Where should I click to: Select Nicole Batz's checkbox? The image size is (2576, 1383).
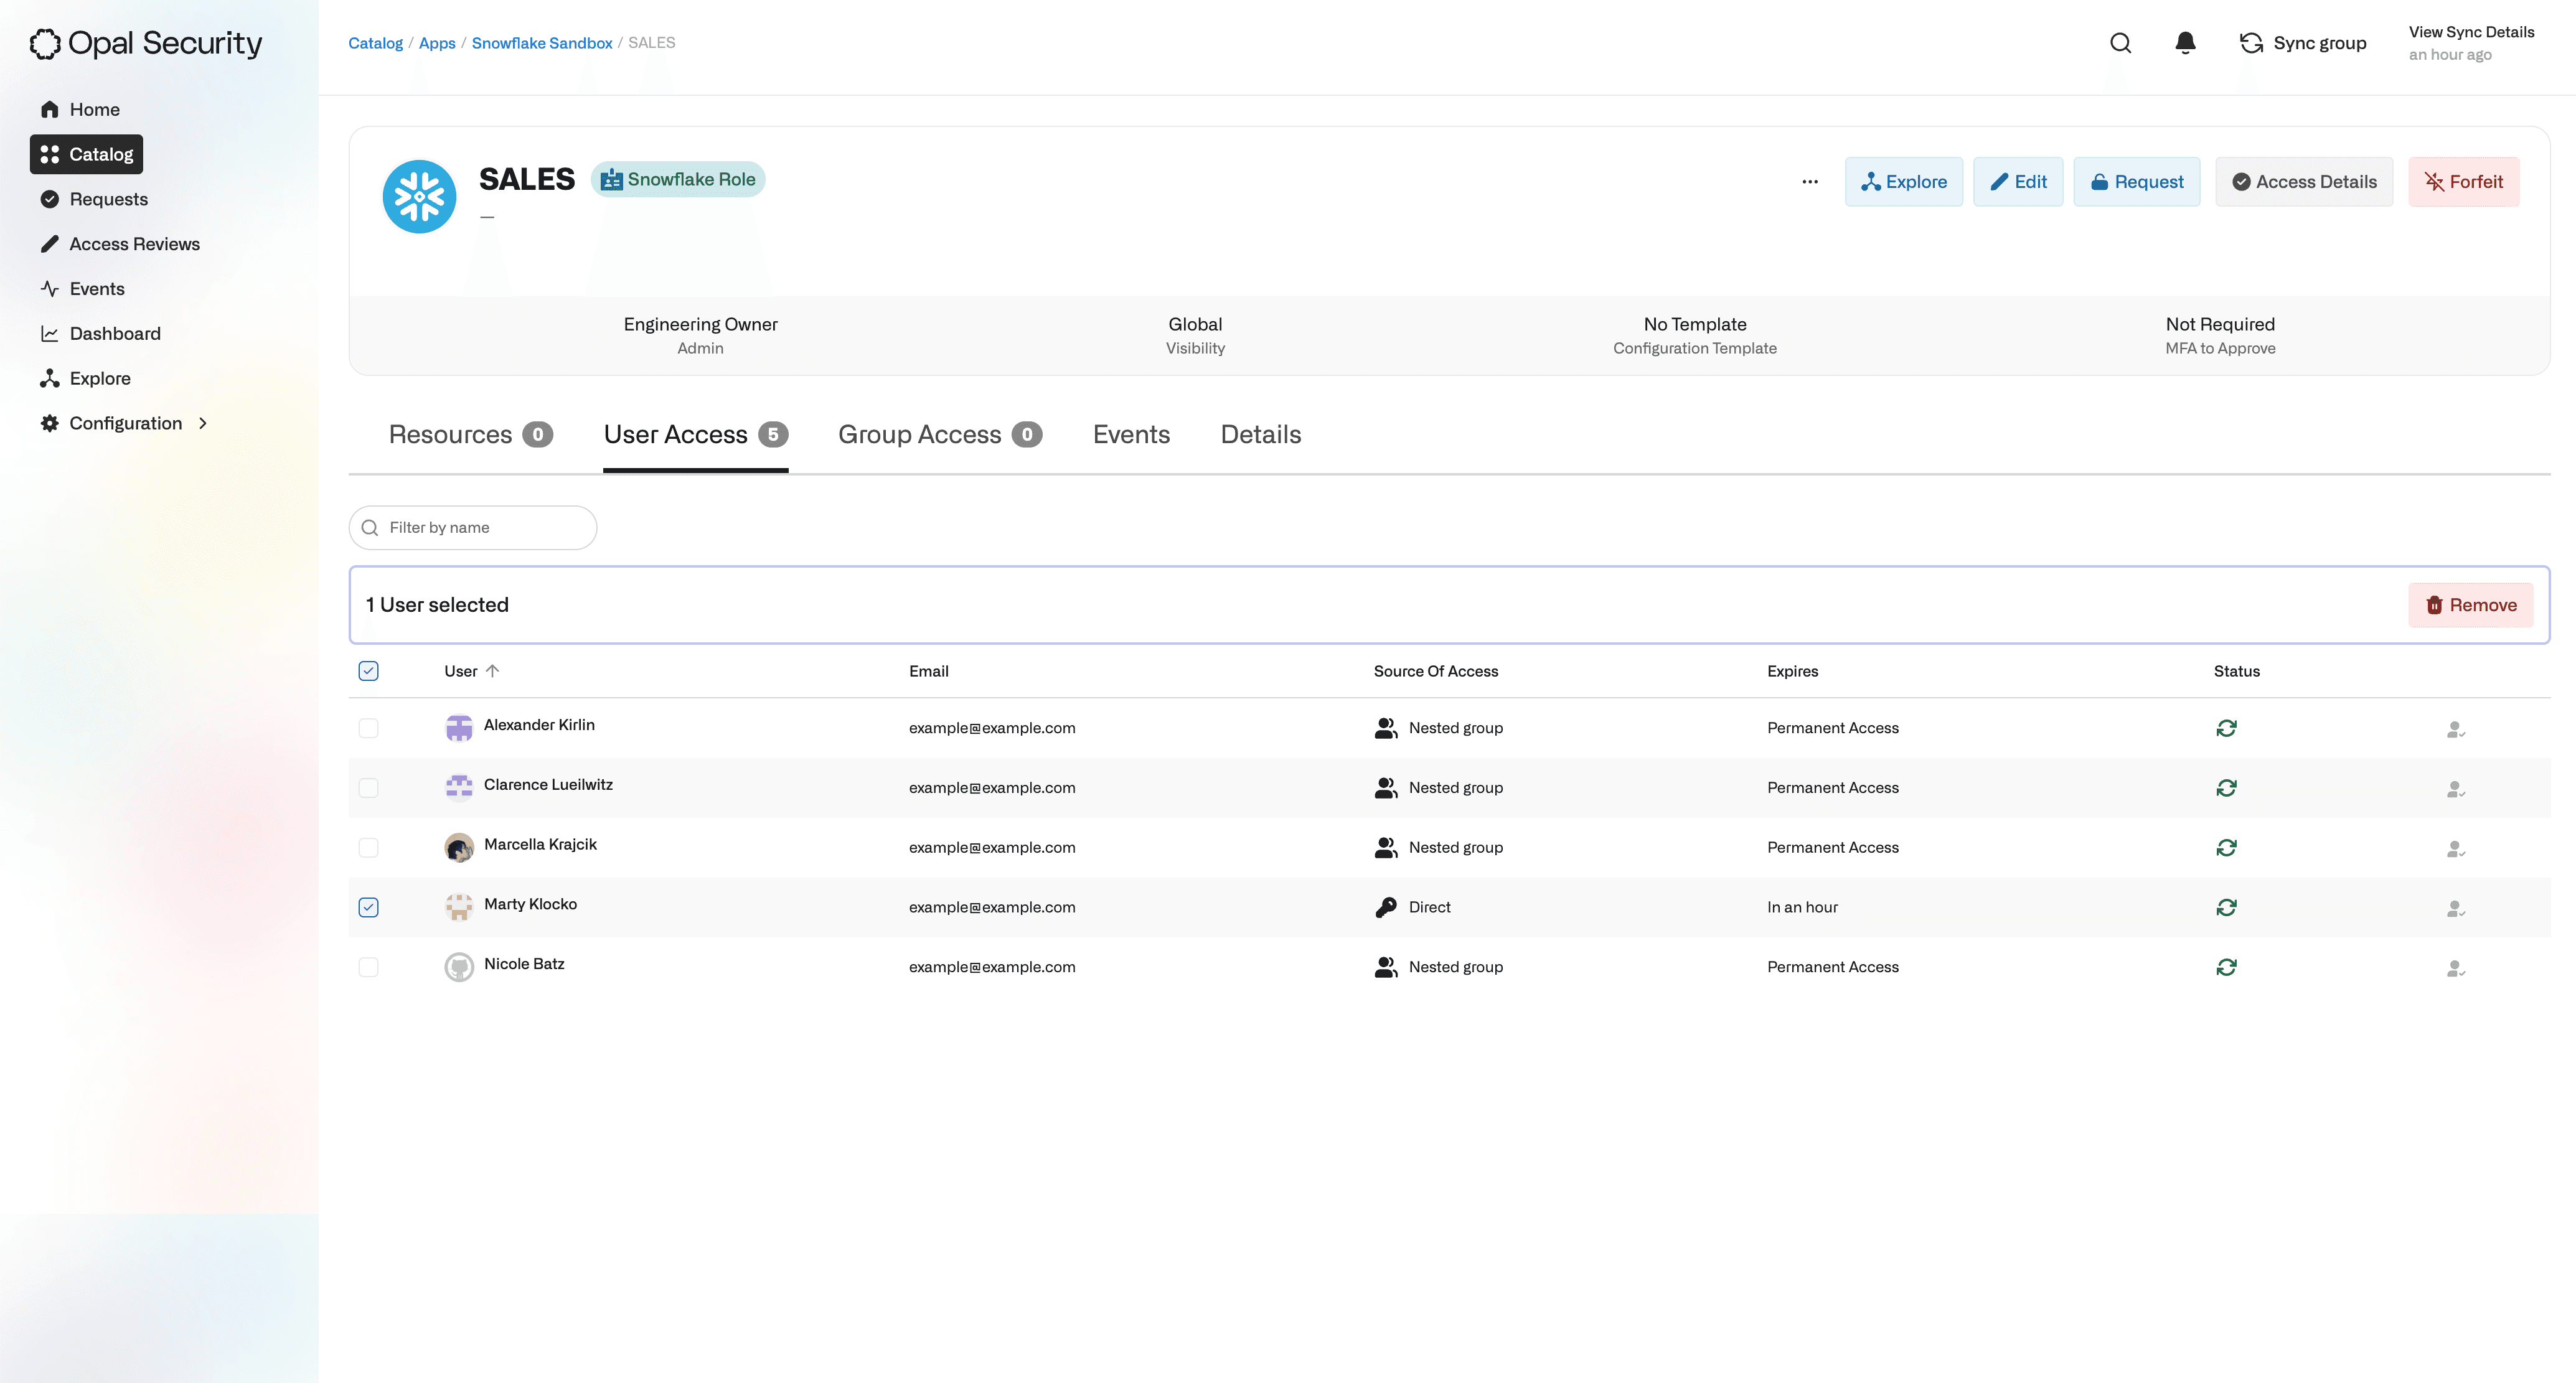point(368,967)
